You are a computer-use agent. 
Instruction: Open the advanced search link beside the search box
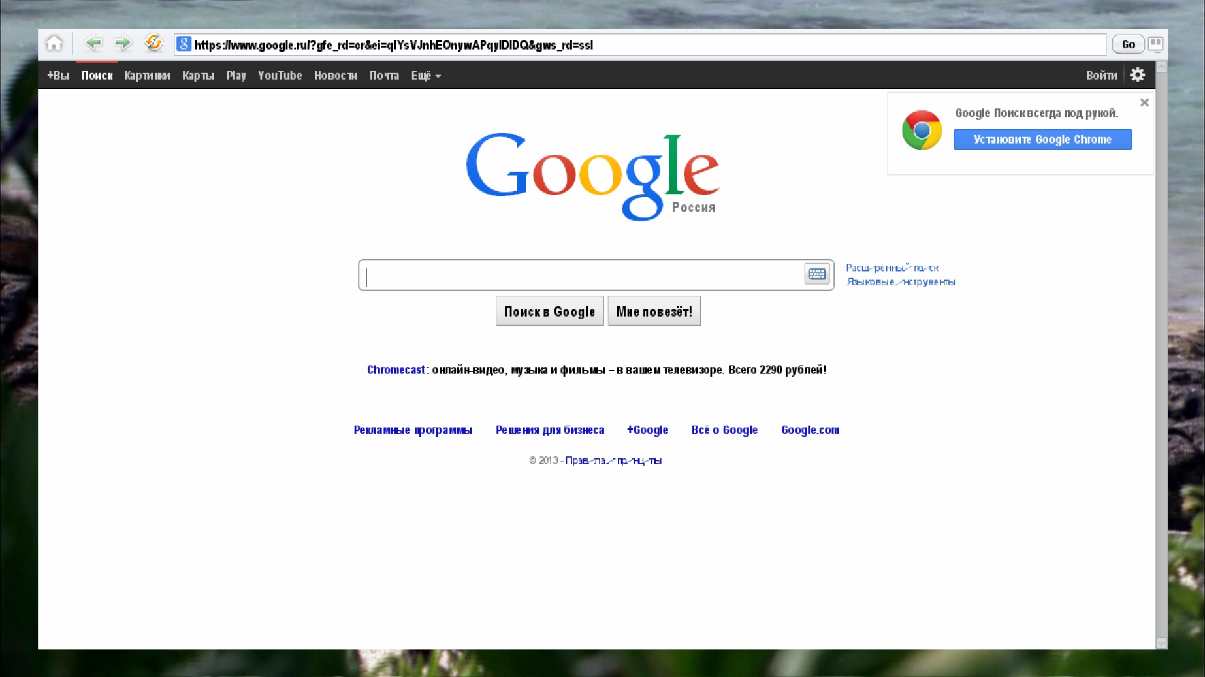click(x=892, y=268)
